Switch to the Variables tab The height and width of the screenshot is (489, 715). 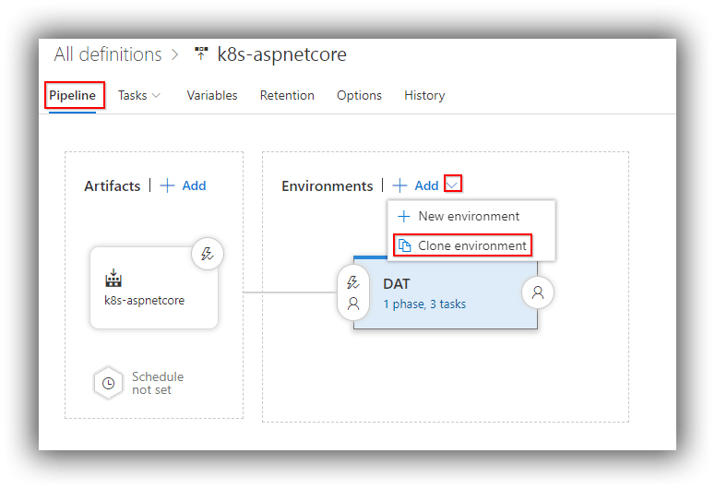(212, 95)
